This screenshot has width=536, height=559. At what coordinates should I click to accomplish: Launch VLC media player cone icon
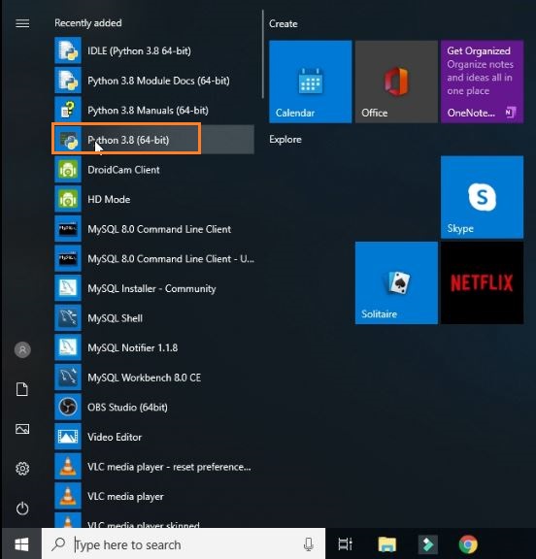[68, 496]
